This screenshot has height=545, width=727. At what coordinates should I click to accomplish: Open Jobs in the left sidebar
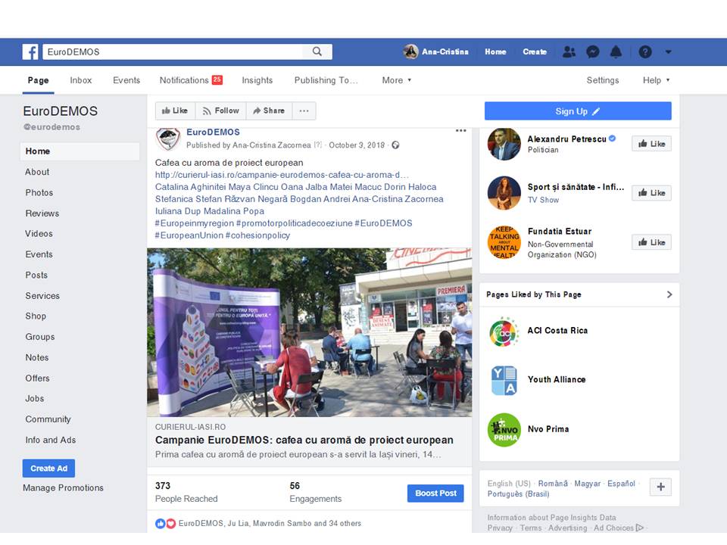(35, 399)
